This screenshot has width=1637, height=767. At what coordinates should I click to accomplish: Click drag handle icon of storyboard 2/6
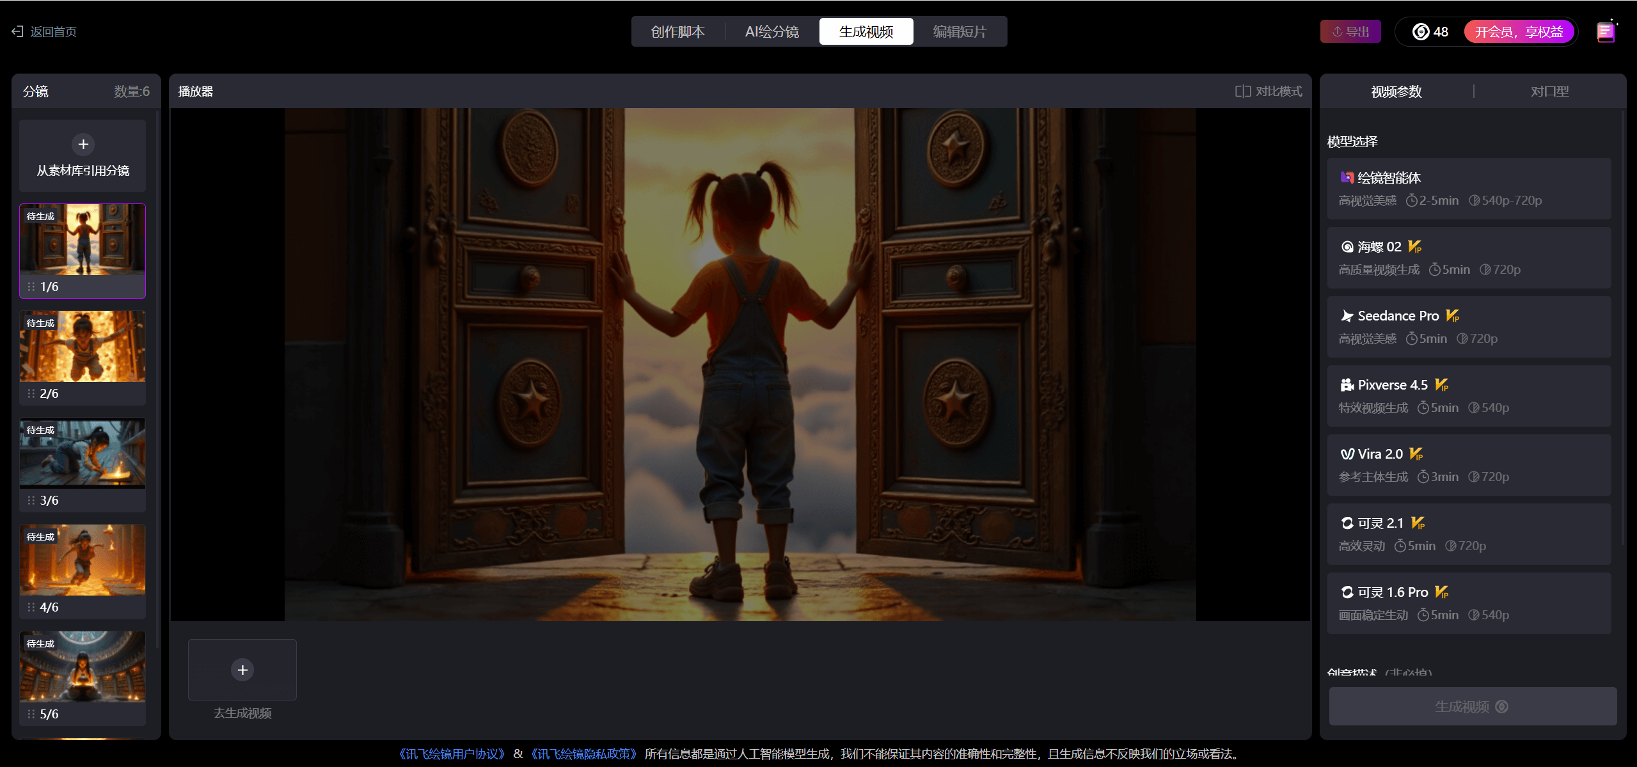pos(31,393)
